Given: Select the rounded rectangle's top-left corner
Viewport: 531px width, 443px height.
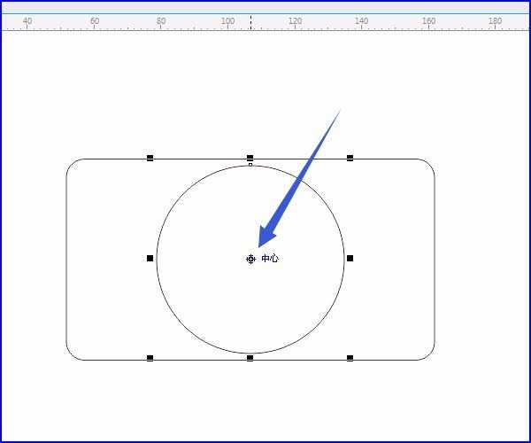Looking at the screenshot, I should [x=71, y=164].
